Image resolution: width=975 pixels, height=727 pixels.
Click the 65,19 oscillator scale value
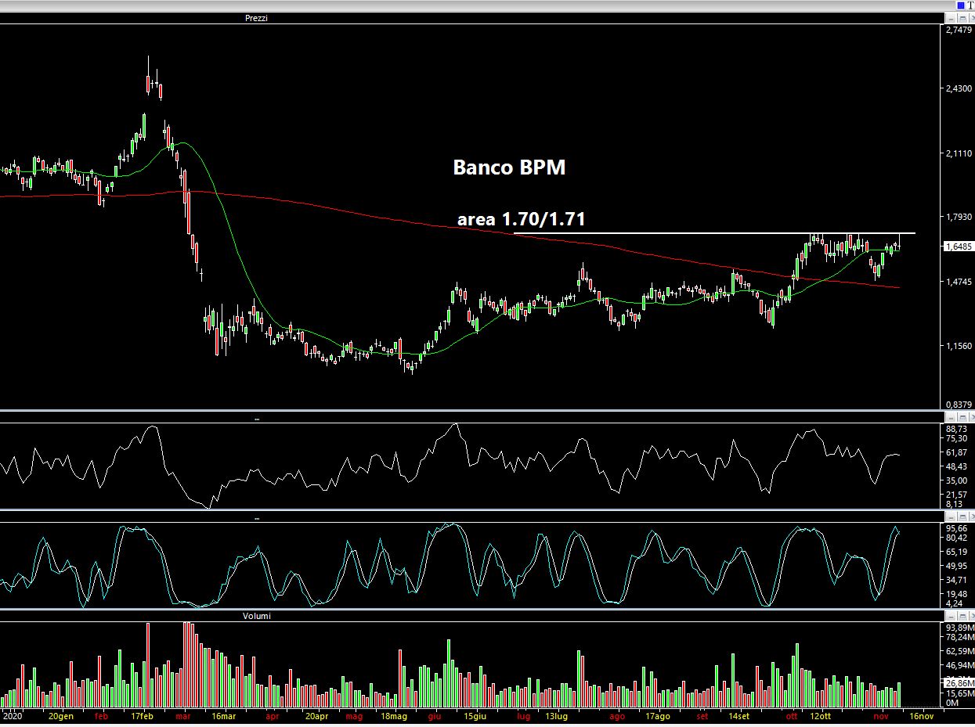(x=956, y=552)
